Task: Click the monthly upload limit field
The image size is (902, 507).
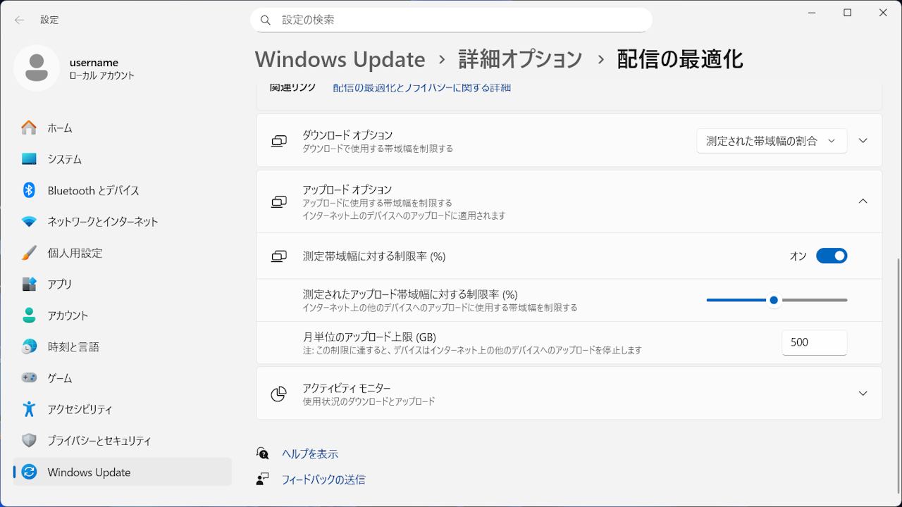Action: click(814, 343)
